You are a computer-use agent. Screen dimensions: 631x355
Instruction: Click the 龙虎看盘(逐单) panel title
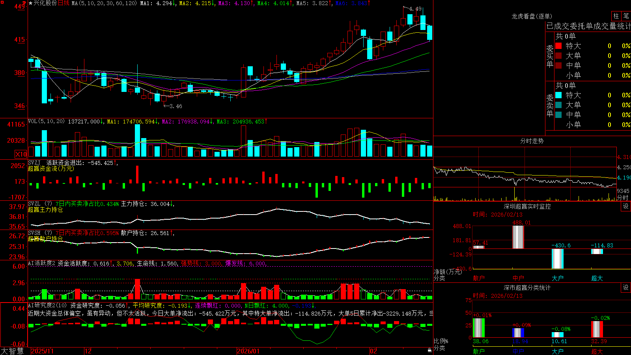(532, 16)
